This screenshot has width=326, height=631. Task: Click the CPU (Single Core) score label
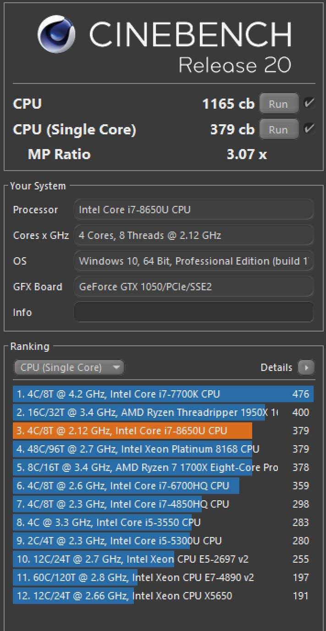click(x=74, y=130)
